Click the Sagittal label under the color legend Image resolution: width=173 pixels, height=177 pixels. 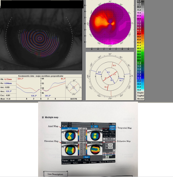(140, 96)
